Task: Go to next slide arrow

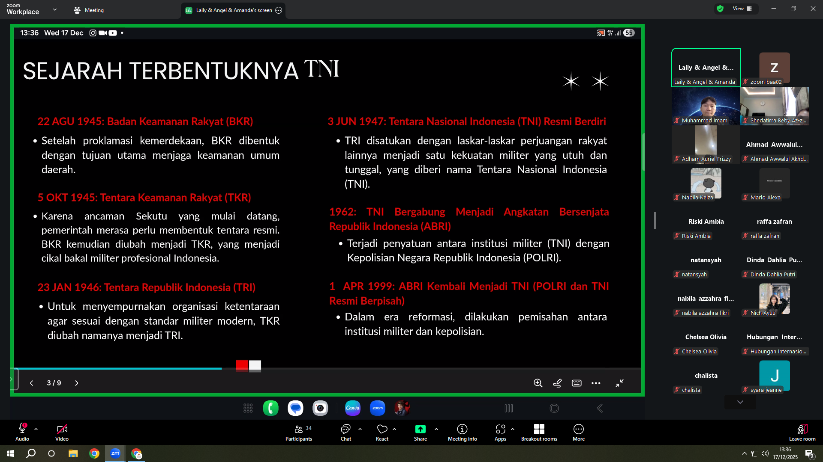Action: [77, 383]
